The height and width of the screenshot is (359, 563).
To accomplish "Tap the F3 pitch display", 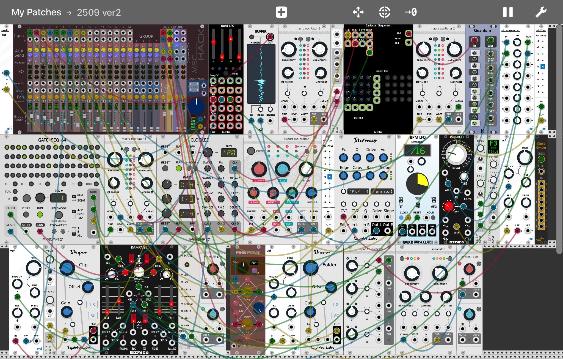I will pos(493,147).
